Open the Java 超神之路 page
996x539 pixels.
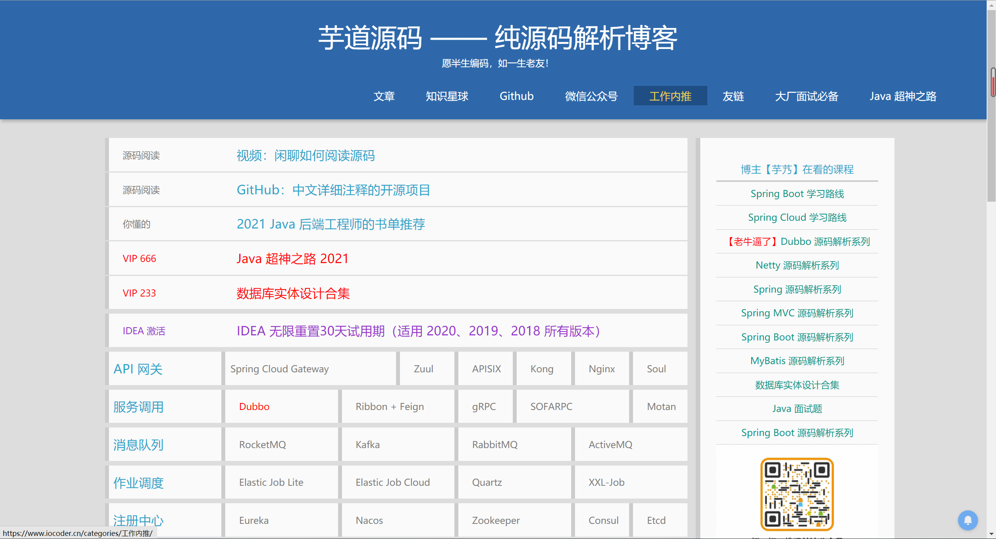(903, 96)
